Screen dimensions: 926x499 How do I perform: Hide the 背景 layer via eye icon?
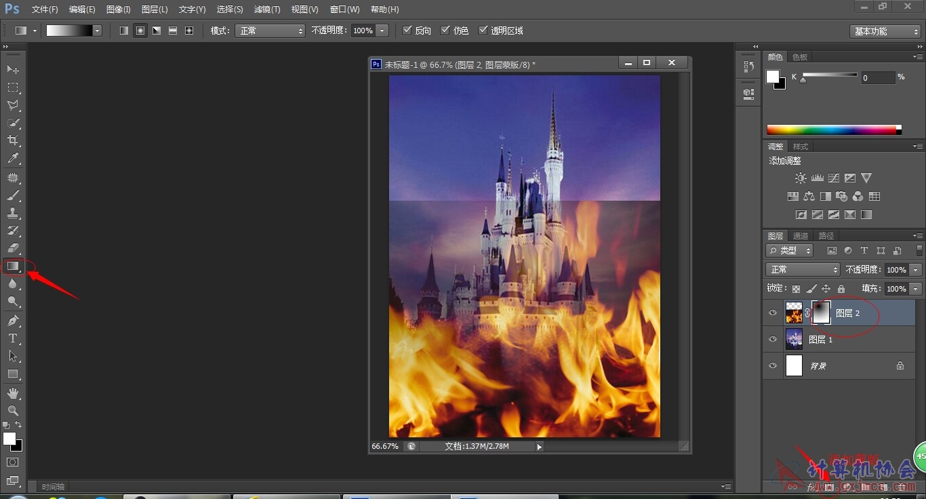(773, 365)
